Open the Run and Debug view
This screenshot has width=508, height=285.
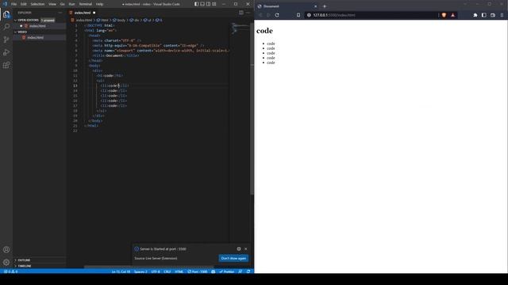6,52
